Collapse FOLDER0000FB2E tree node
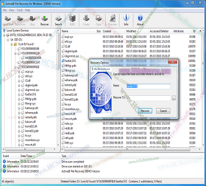This screenshot has height=186, width=206. tap(15, 67)
